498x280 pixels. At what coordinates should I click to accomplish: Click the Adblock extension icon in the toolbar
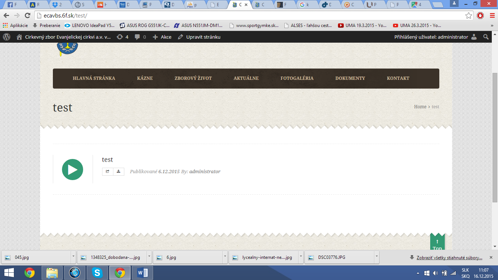pos(481,16)
